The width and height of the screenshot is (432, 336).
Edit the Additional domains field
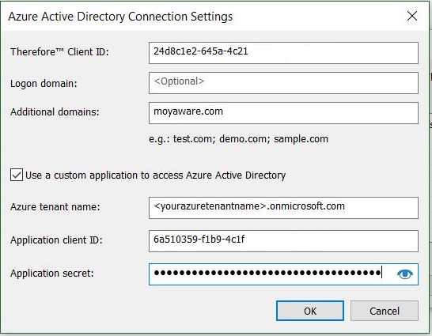coord(283,113)
